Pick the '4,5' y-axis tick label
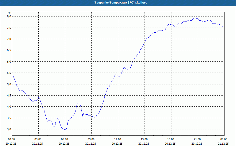 9,95
